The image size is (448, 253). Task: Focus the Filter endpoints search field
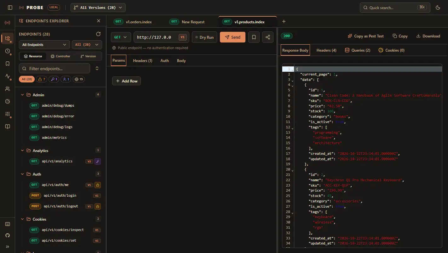point(55,68)
